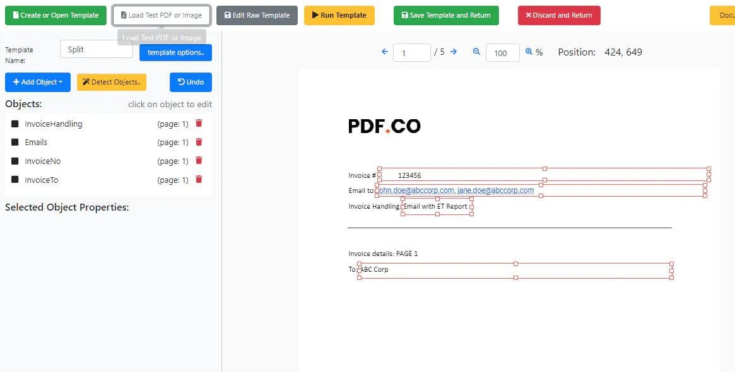Image resolution: width=735 pixels, height=372 pixels.
Task: Toggle the checkbox beside Emails
Action: pyautogui.click(x=15, y=142)
